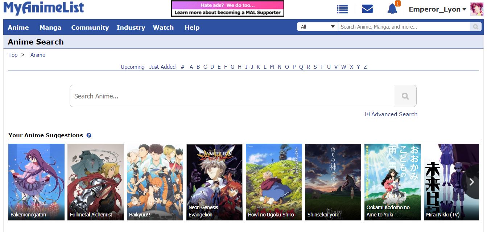Open the All search category dropdown
This screenshot has height=232, width=495.
318,27
